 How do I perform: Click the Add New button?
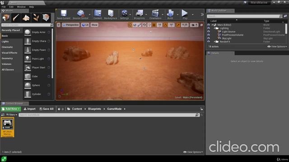(11, 109)
